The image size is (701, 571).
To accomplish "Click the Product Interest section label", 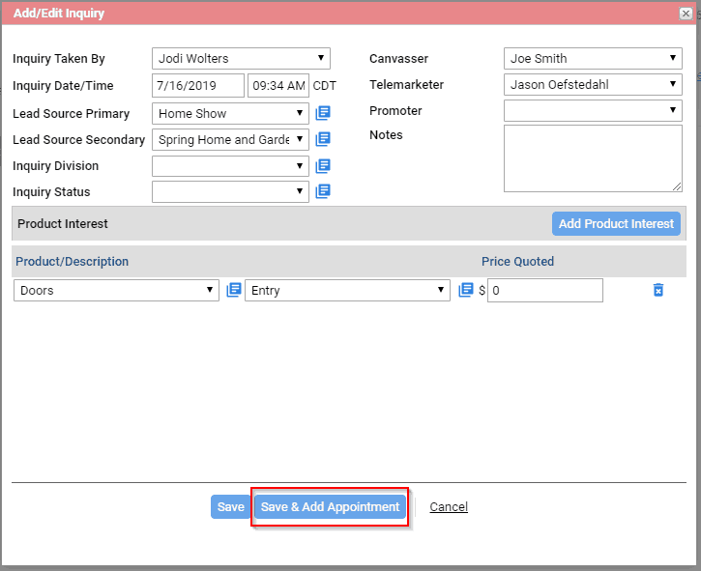I will [x=63, y=223].
